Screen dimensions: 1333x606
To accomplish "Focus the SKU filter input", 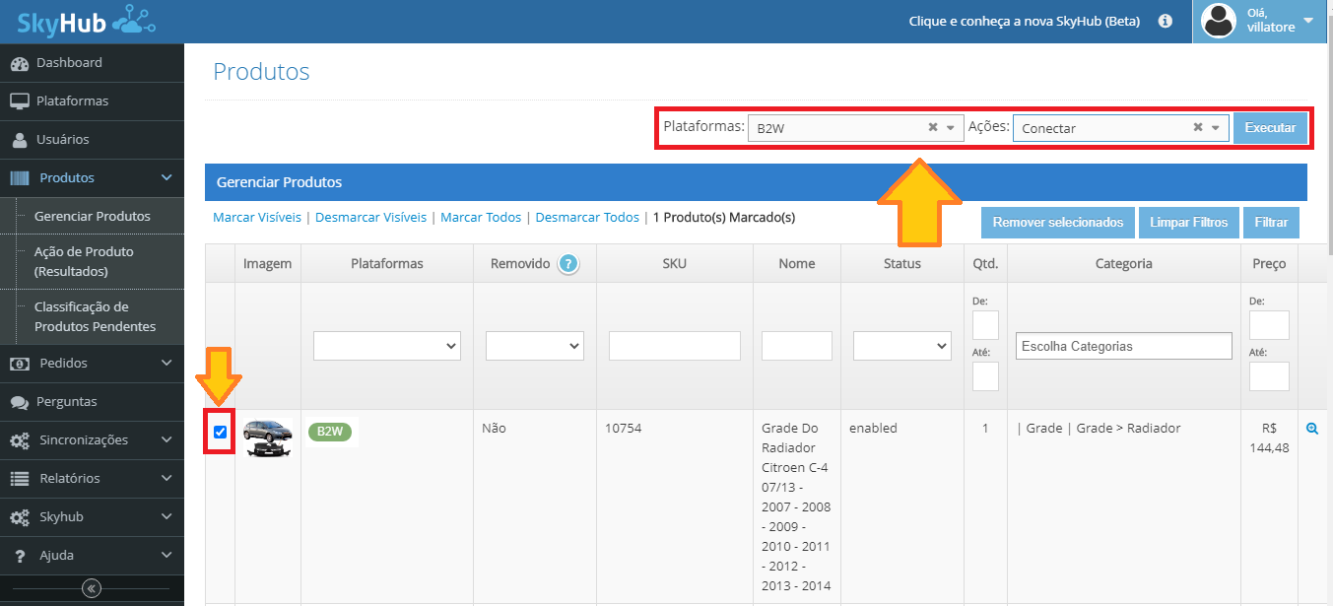I will tap(675, 346).
